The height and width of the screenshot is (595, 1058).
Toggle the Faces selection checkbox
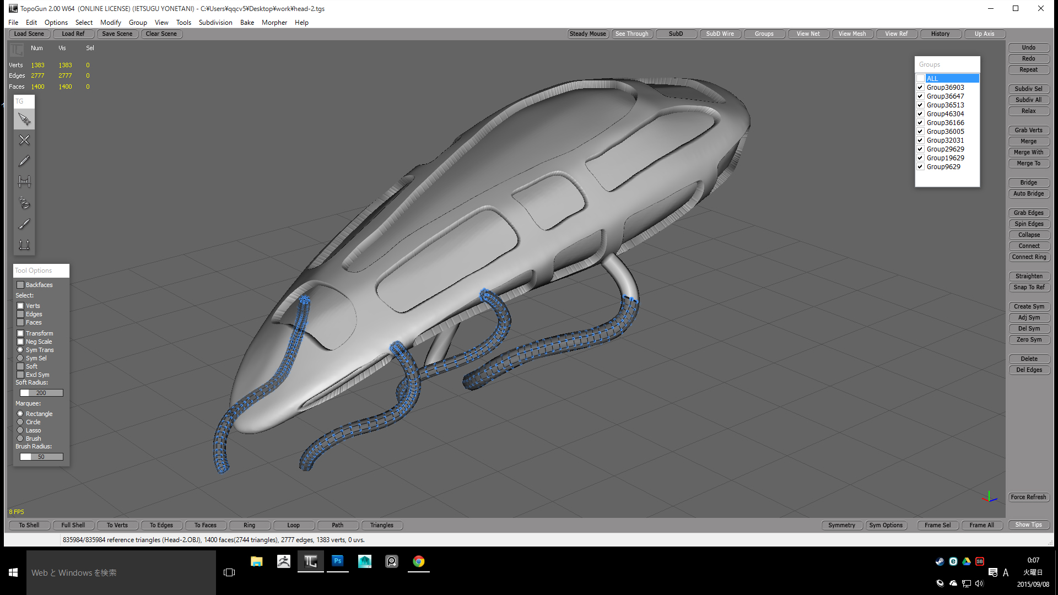click(x=20, y=322)
